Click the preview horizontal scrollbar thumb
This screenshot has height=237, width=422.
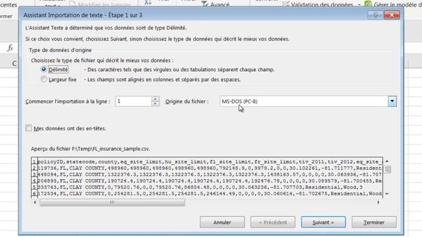point(112,202)
